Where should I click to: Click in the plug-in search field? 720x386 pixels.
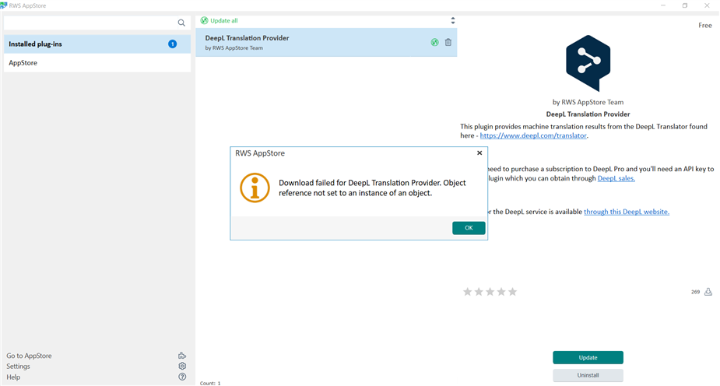click(x=90, y=23)
